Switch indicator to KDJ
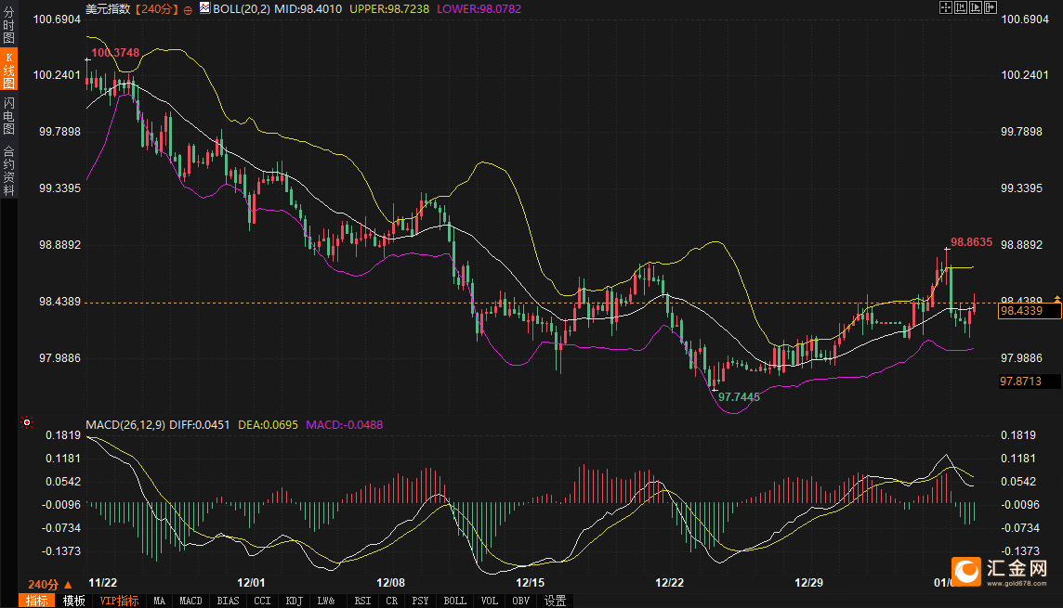Image resolution: width=1063 pixels, height=608 pixels. click(x=295, y=601)
